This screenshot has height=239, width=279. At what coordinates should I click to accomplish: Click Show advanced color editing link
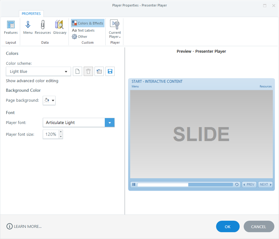(x=32, y=81)
